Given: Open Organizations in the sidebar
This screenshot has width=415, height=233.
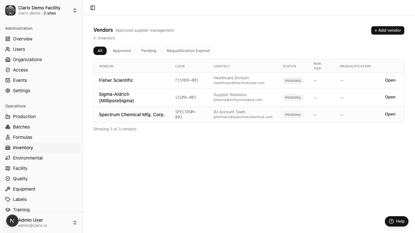Looking at the screenshot, I should 41,60.
